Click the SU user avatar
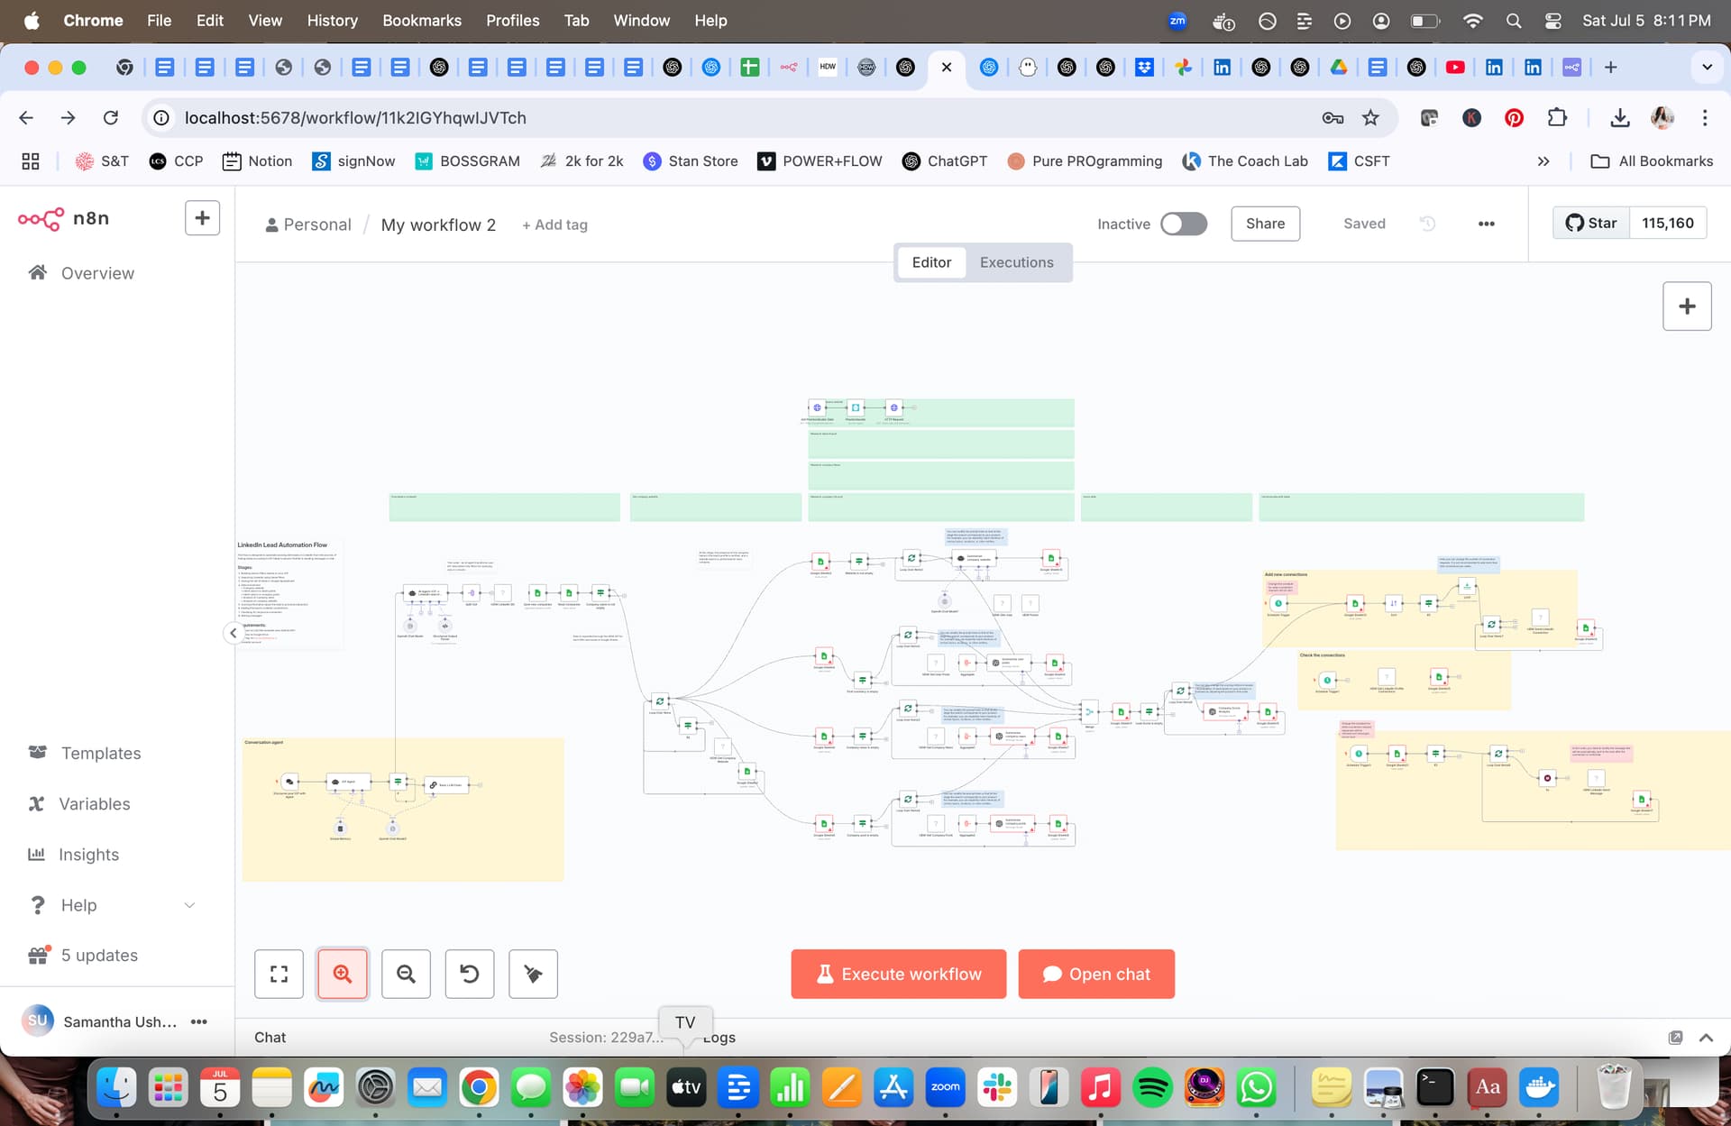 [x=37, y=1021]
